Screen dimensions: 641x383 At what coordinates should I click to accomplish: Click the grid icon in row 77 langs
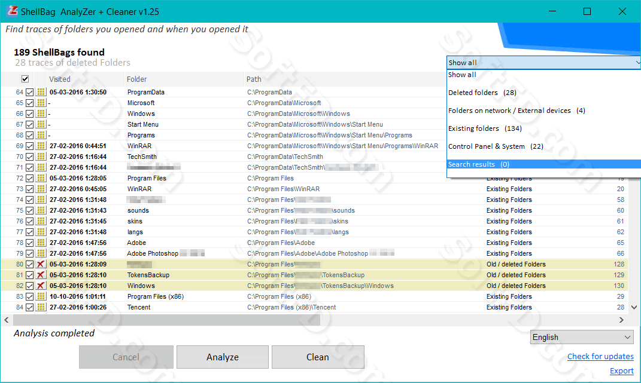[41, 231]
